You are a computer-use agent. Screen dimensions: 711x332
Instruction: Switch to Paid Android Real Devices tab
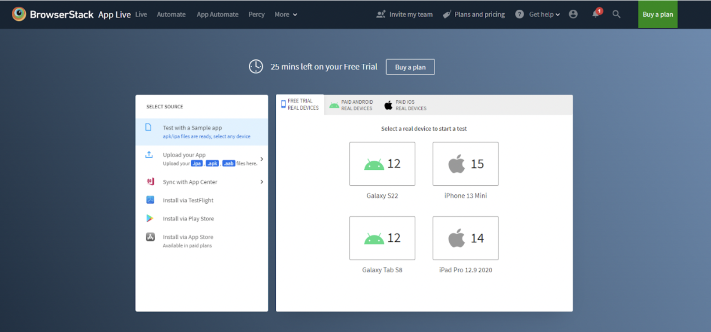(351, 105)
